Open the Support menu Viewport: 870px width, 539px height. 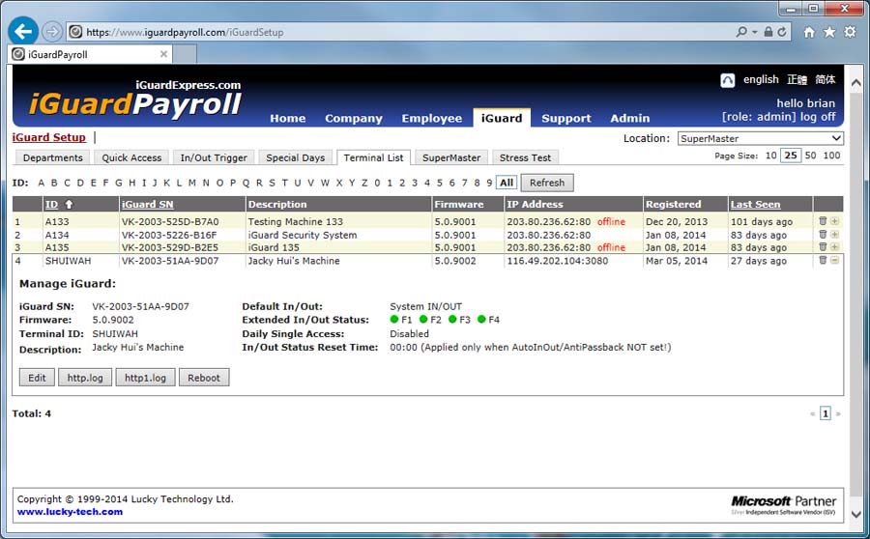(x=565, y=118)
